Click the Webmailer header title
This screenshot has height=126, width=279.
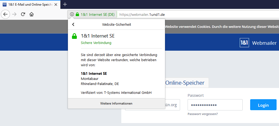coord(264,43)
